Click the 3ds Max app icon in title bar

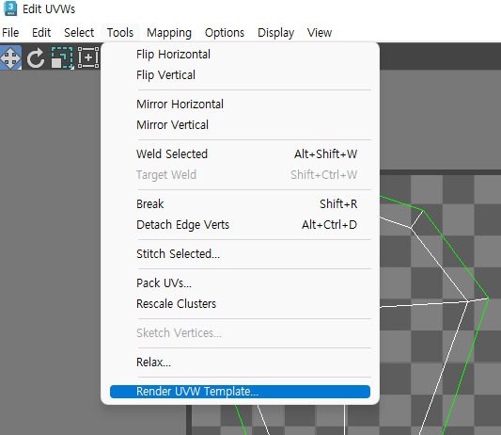coord(10,8)
